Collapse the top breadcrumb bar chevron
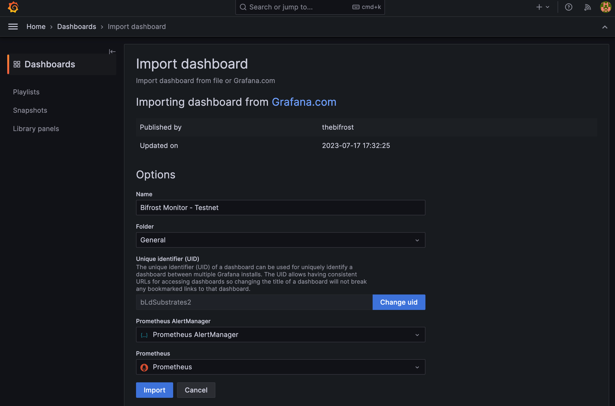This screenshot has width=615, height=406. click(605, 27)
